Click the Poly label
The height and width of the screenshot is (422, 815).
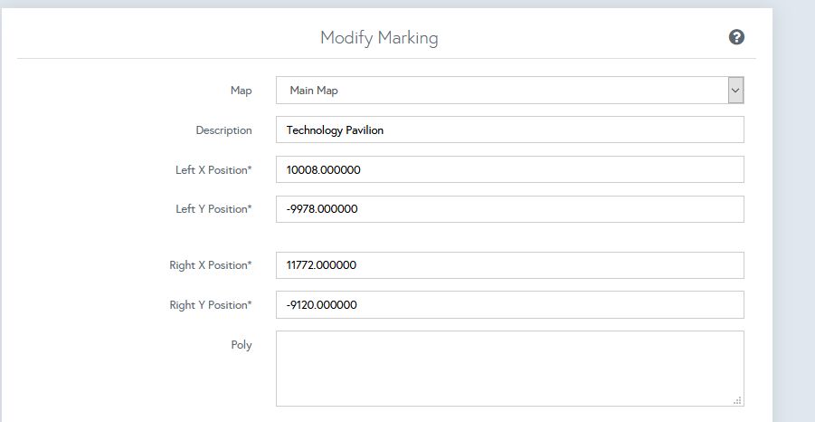tap(241, 345)
